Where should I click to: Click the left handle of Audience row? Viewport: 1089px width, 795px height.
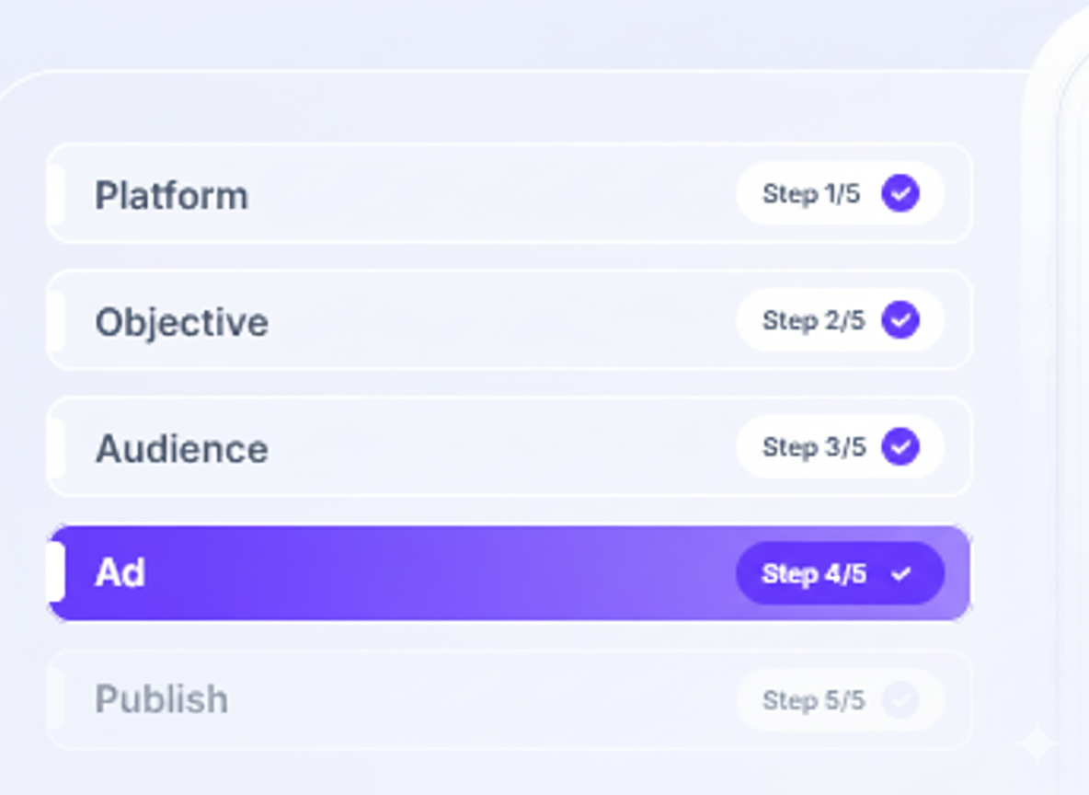coord(56,447)
